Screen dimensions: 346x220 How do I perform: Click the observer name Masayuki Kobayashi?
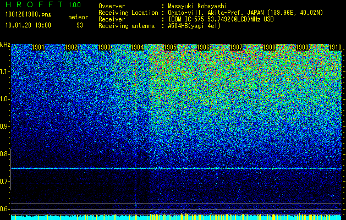[197, 6]
